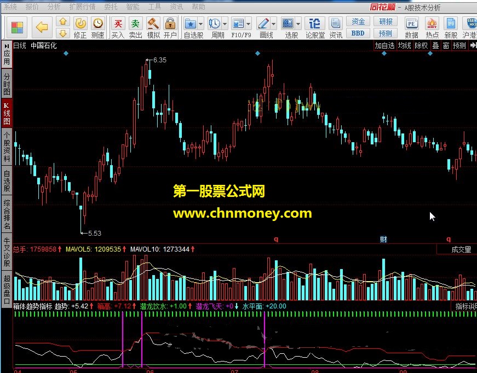This screenshot has height=373, width=477.
Task: Click the 测速 speed test clock icon
Action: [98, 24]
